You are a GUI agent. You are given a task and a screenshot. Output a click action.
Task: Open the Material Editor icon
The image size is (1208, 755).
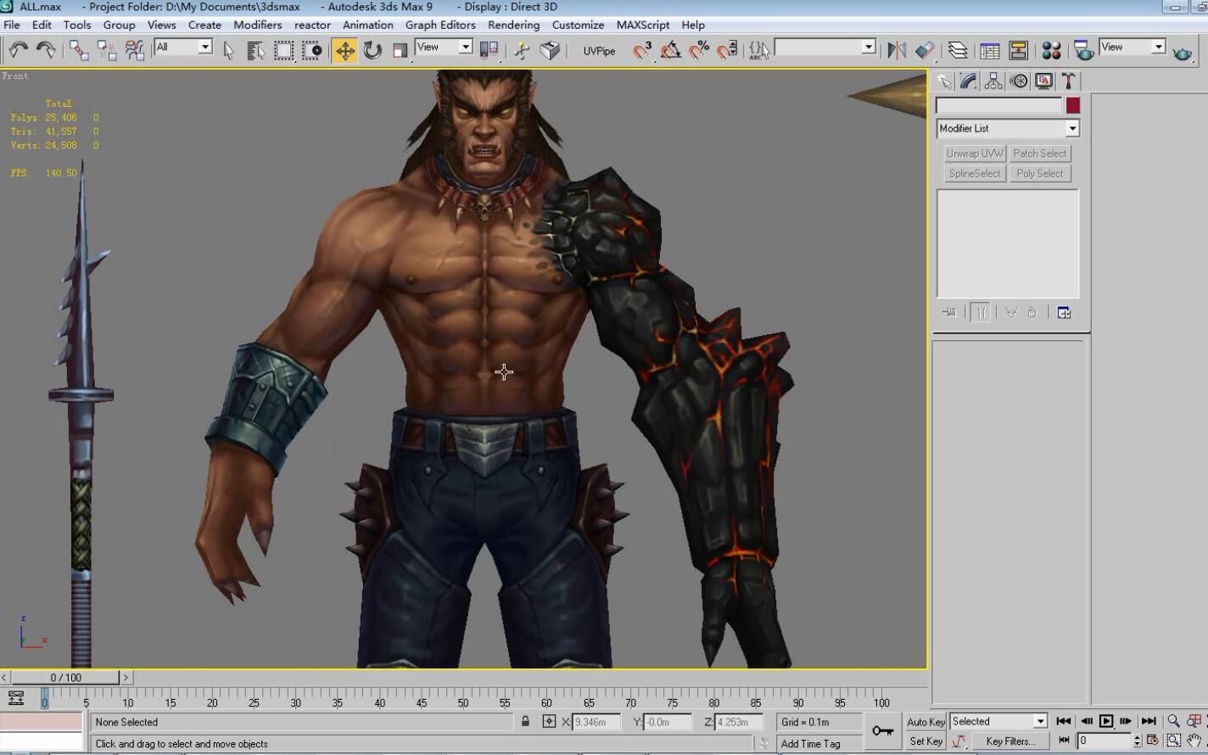click(x=1051, y=51)
